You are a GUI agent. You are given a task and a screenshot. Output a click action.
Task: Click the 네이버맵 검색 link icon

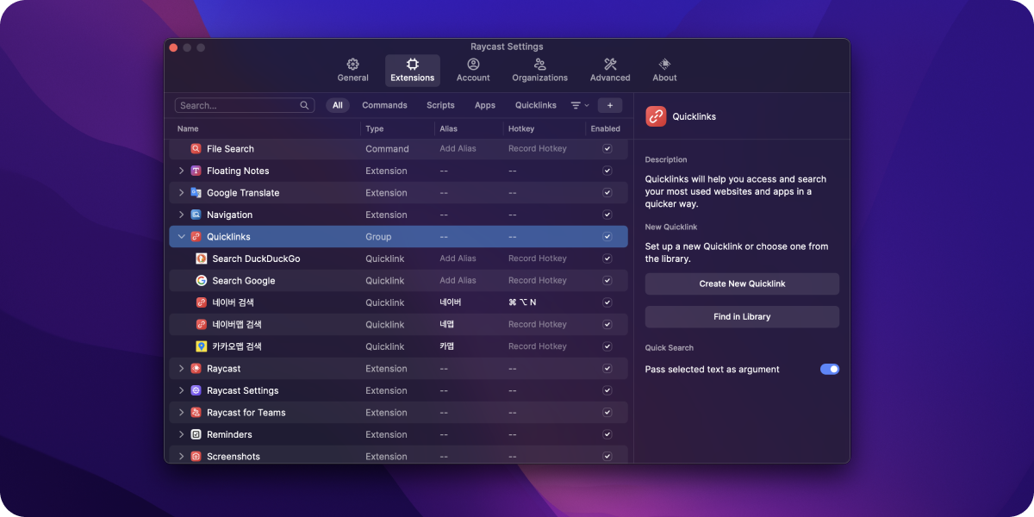[202, 325]
